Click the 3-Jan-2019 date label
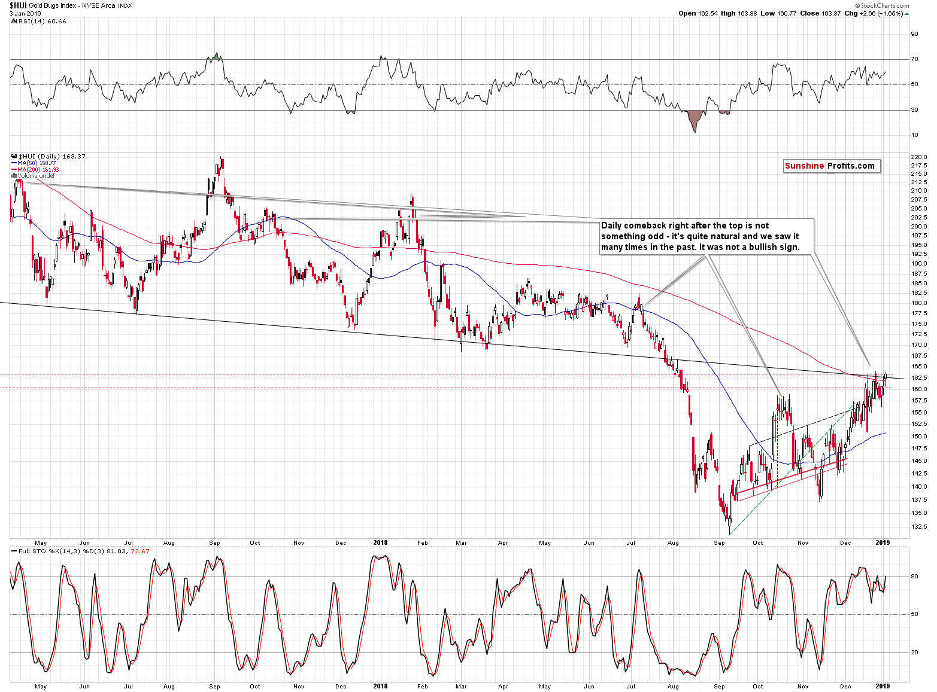937x692 pixels. [x=25, y=13]
